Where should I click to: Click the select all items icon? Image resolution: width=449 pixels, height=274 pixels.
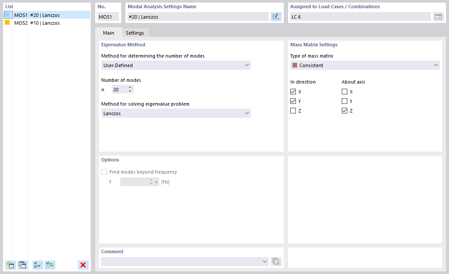coord(38,265)
